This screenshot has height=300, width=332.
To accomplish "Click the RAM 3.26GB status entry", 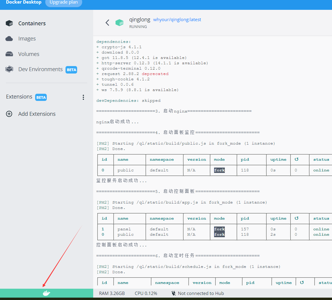I will click(x=112, y=293).
